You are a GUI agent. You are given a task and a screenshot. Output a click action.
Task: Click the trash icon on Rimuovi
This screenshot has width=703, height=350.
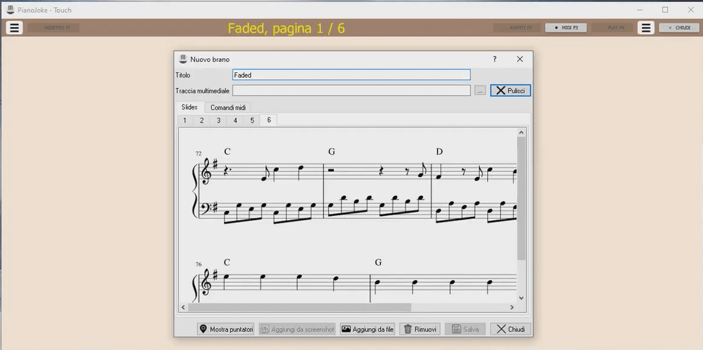(408, 329)
